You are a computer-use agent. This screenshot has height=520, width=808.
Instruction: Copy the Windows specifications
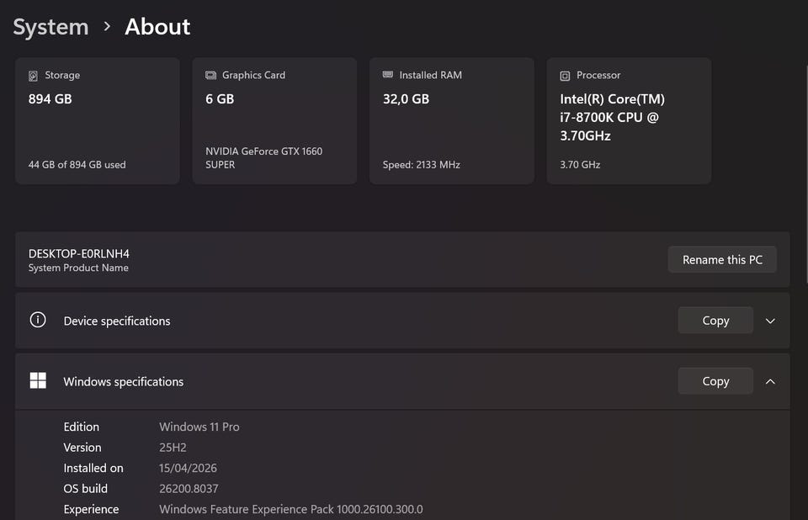715,381
